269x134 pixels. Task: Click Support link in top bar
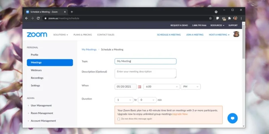click(233, 25)
